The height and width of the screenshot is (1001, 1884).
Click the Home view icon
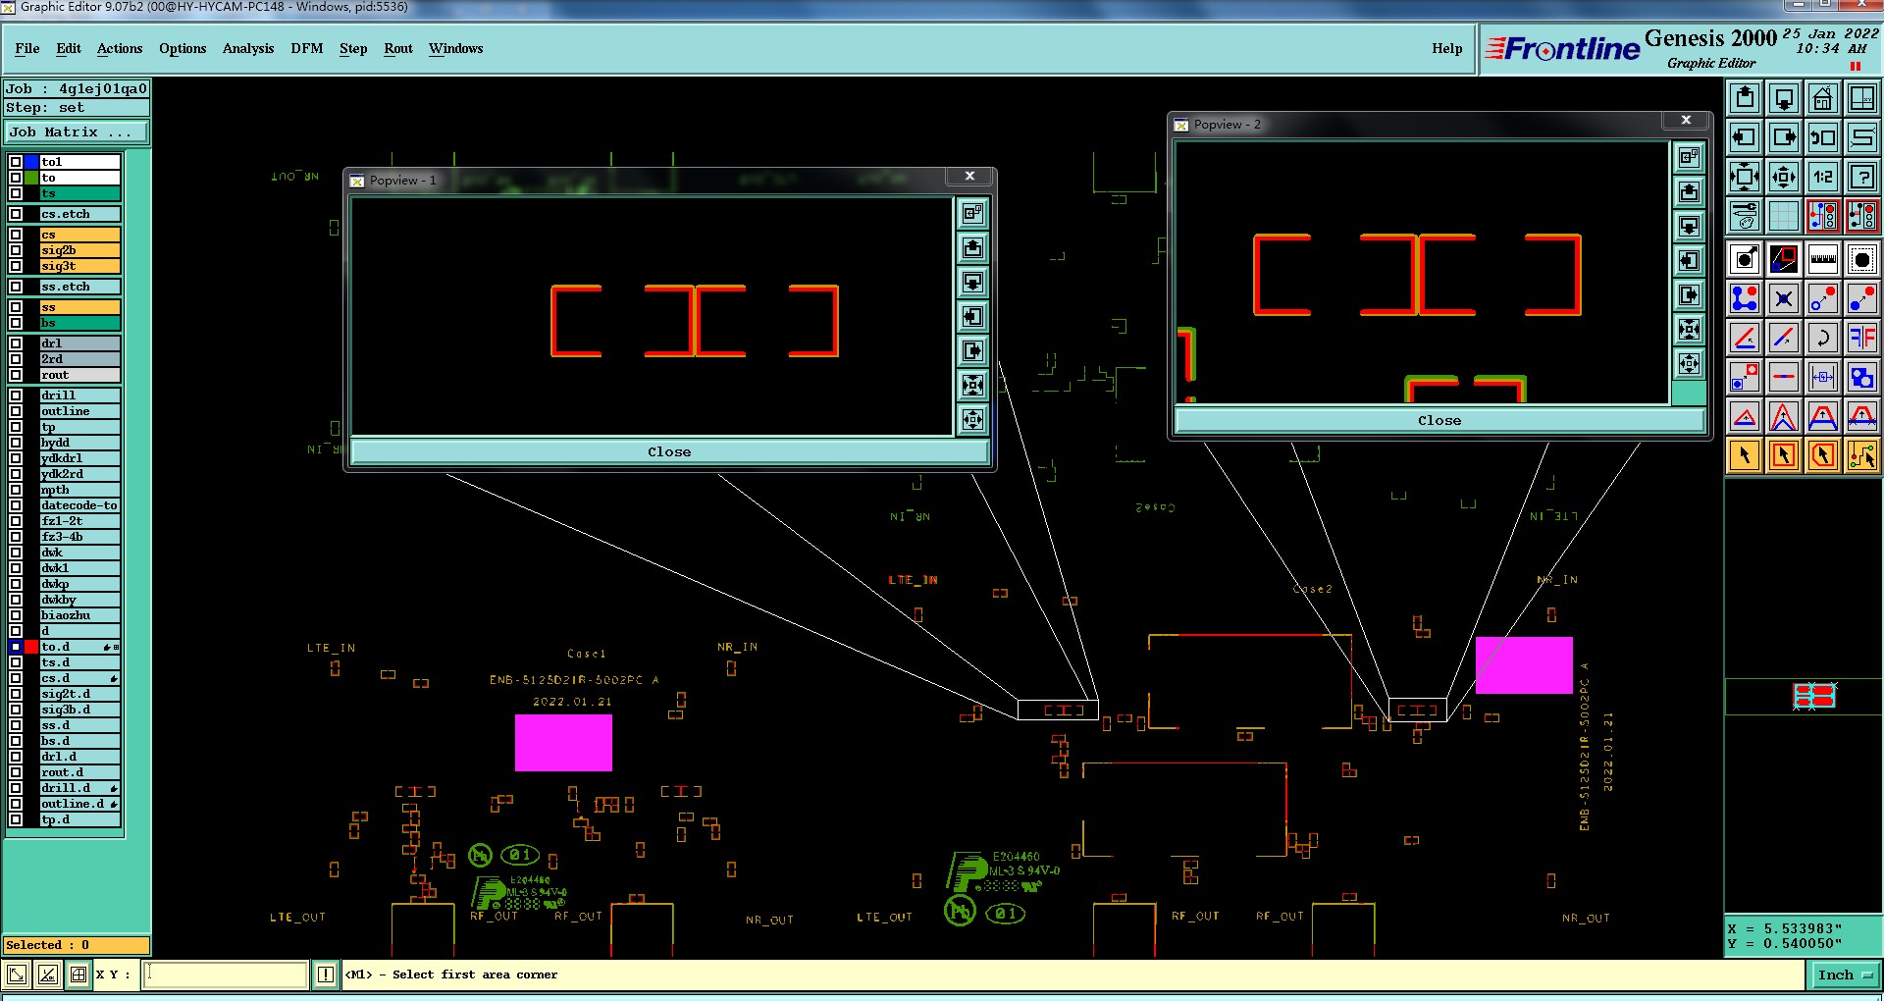(x=1822, y=98)
